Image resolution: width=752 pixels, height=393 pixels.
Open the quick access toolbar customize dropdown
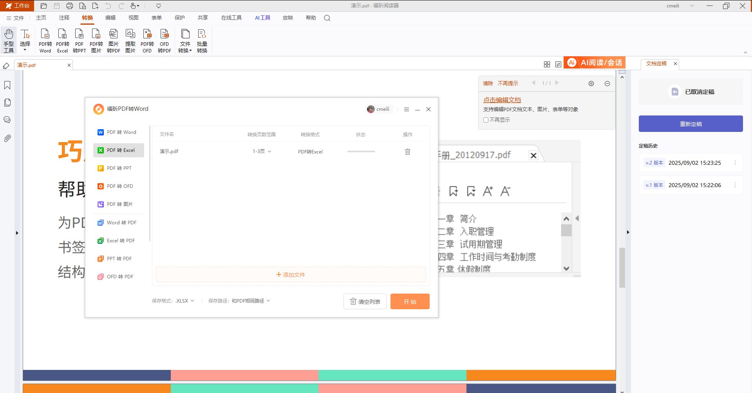159,6
